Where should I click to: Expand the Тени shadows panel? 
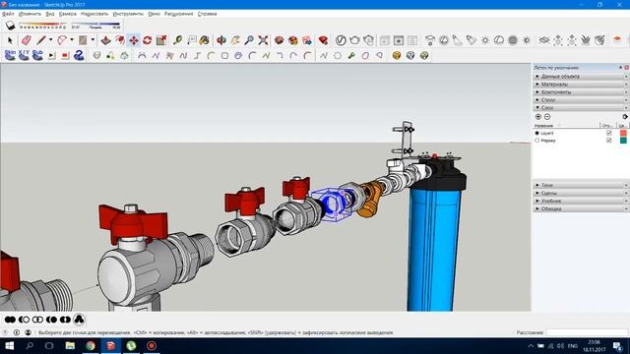pyautogui.click(x=581, y=185)
